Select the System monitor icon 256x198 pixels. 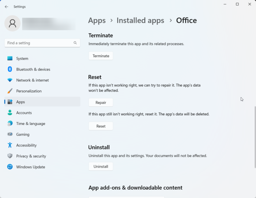point(10,58)
